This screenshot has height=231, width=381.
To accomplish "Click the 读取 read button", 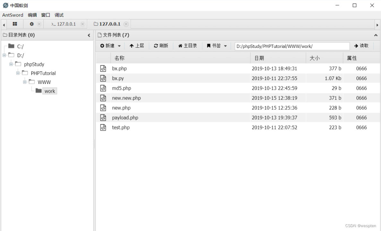I will click(361, 46).
